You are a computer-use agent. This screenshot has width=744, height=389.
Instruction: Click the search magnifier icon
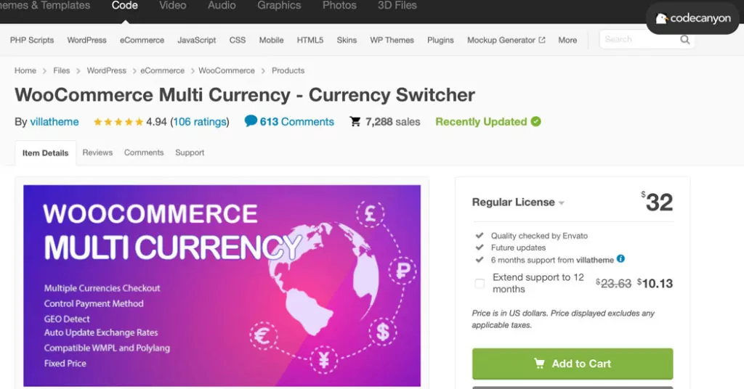pyautogui.click(x=684, y=40)
